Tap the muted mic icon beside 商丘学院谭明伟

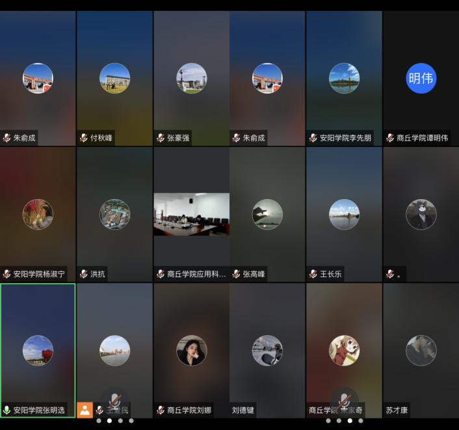coord(390,138)
